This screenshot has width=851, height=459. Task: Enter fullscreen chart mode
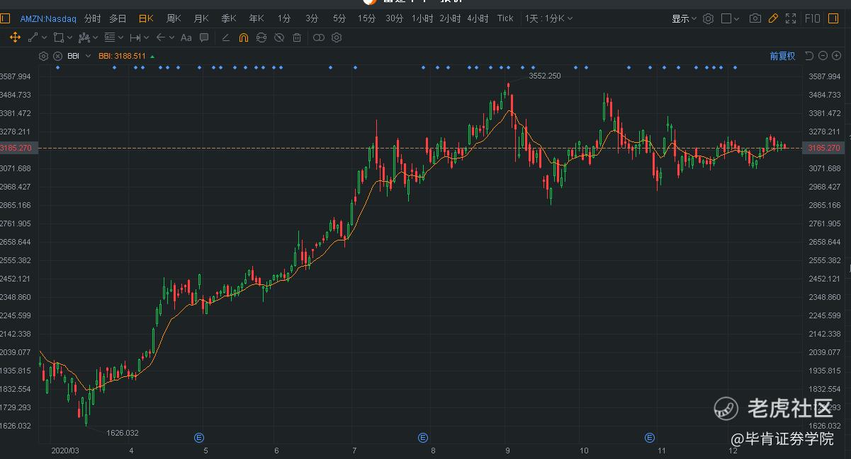(791, 18)
